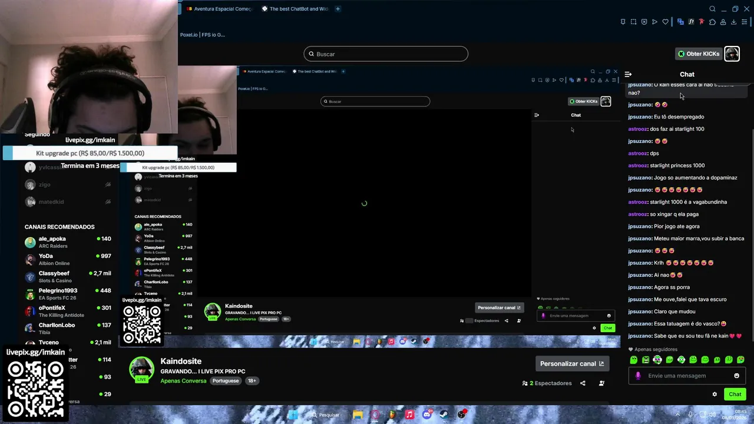Open recommended channel YoDa
754x424 pixels.
(68, 259)
